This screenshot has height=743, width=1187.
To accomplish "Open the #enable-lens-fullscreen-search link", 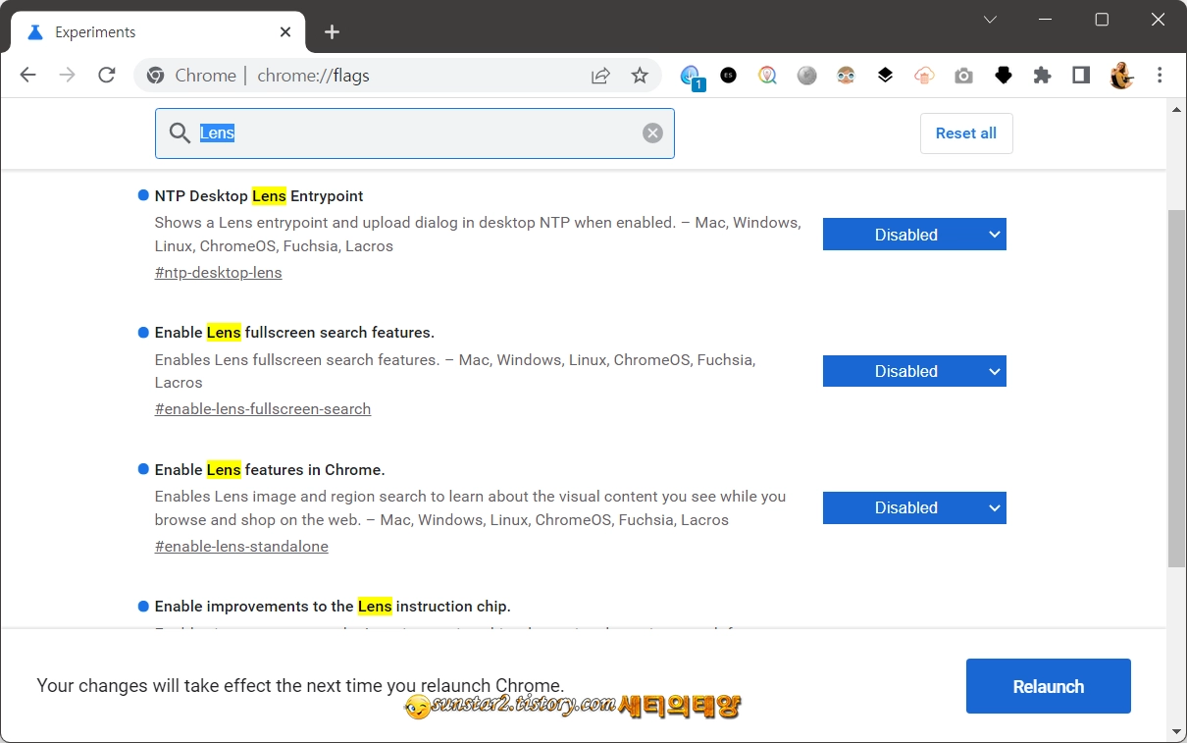I will 263,409.
